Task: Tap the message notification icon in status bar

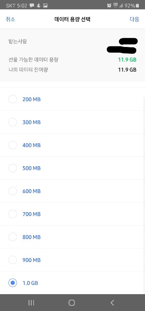Action: pos(32,6)
